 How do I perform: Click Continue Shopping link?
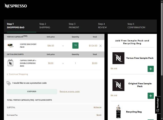[x=18, y=74]
